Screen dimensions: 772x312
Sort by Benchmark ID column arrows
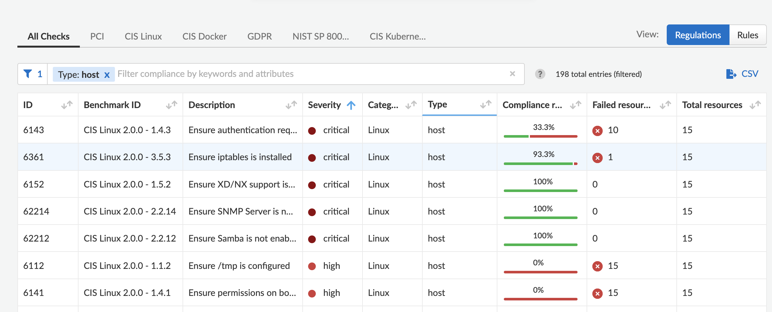pyautogui.click(x=172, y=105)
